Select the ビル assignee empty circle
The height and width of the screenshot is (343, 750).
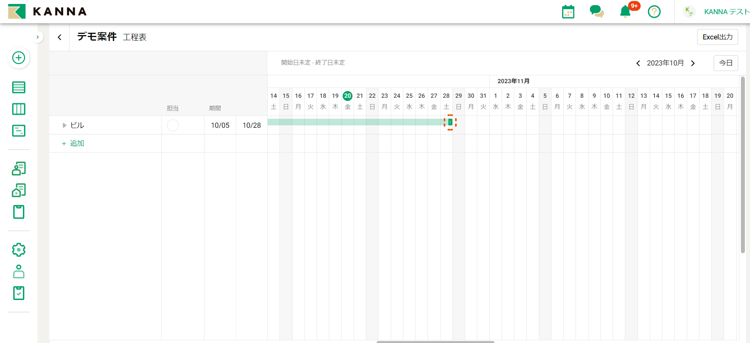tap(173, 125)
